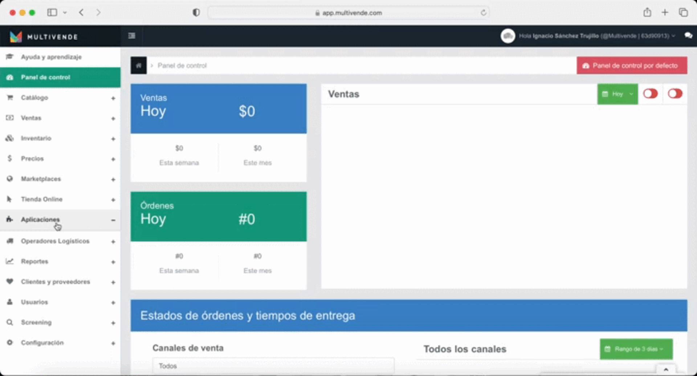Open the Canales de venta Todos selector
The height and width of the screenshot is (376, 697).
(273, 366)
